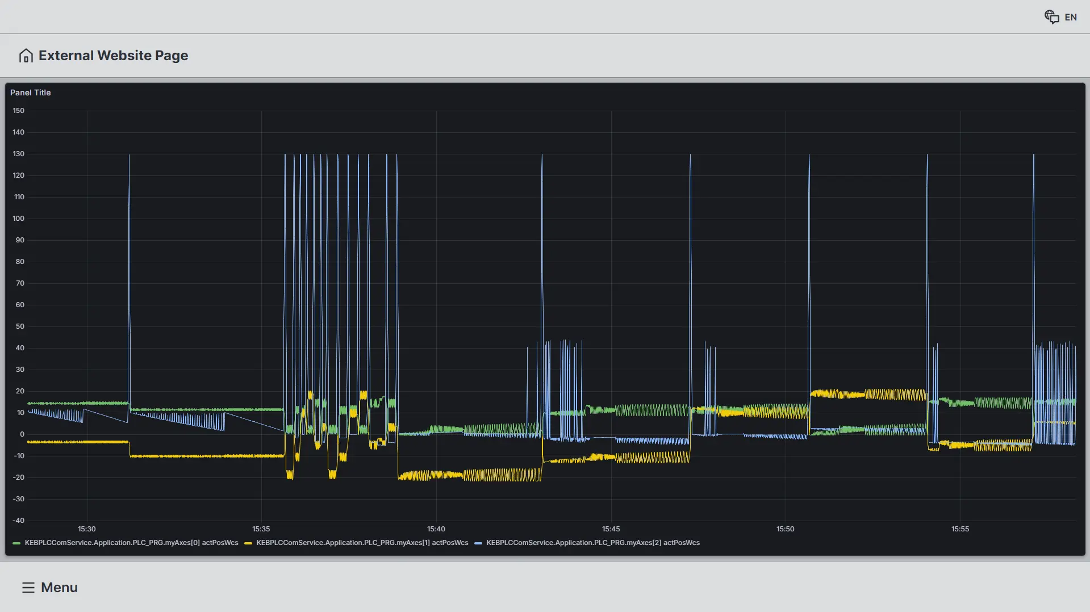Click the home icon beside page title
1090x612 pixels.
click(x=26, y=56)
